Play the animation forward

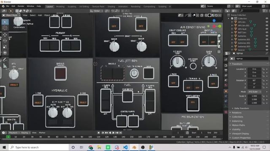pyautogui.click(x=113, y=133)
